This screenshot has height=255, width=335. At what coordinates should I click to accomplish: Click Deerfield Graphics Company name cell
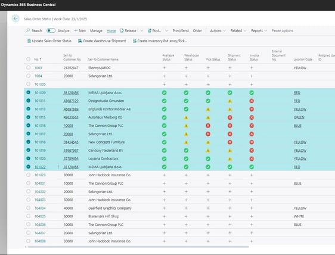tap(110, 208)
